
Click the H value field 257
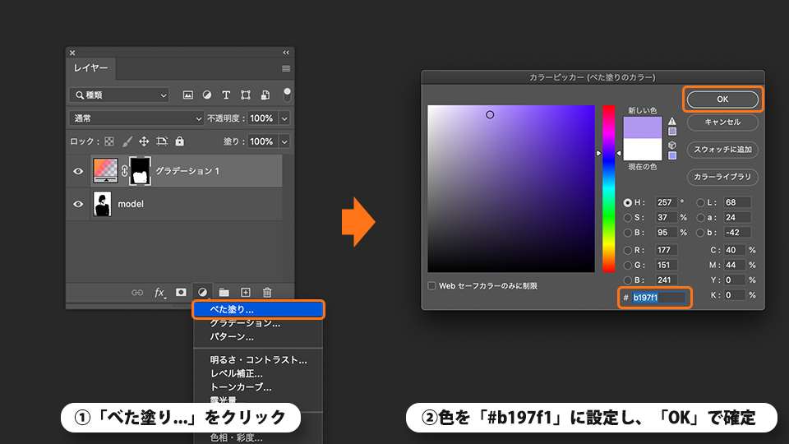(667, 202)
